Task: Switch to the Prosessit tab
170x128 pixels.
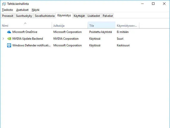Action: tap(7, 16)
